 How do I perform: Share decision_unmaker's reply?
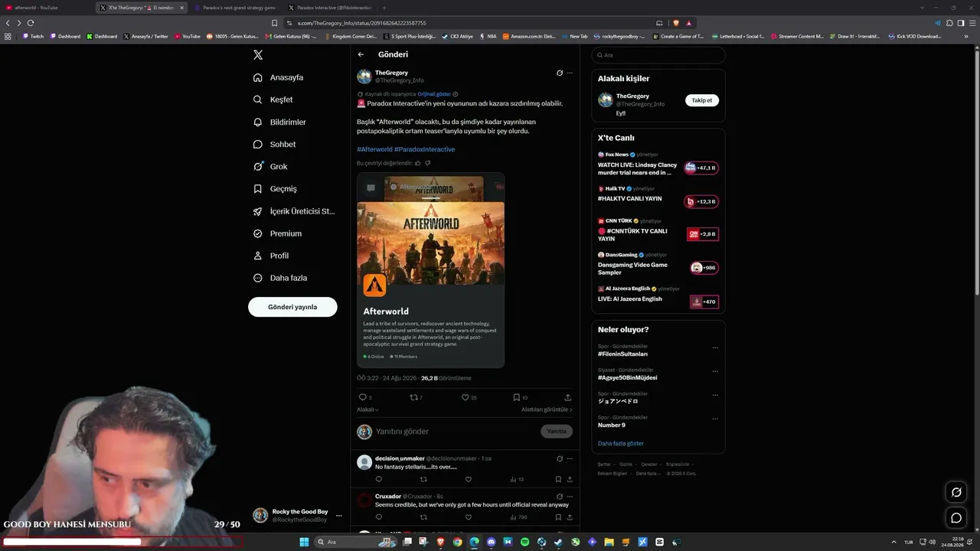[570, 480]
